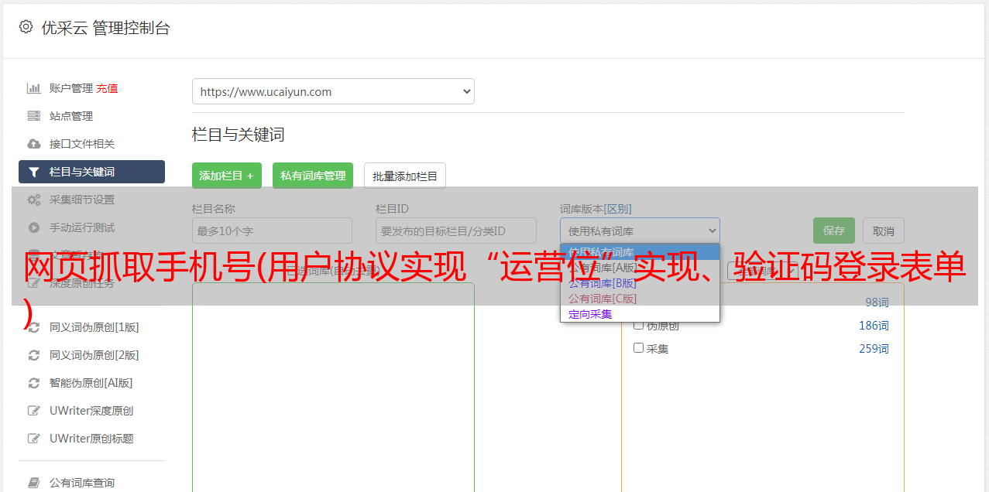Tick the 伪原创 checkbox

point(639,325)
